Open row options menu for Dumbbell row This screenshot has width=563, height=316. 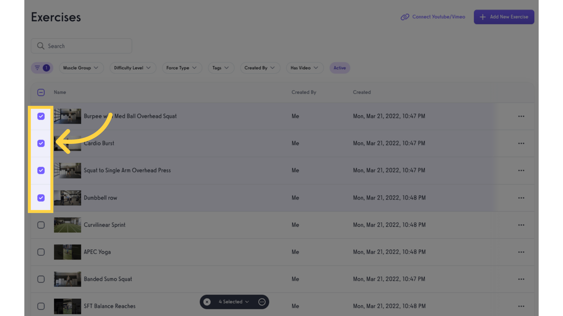coord(521,198)
